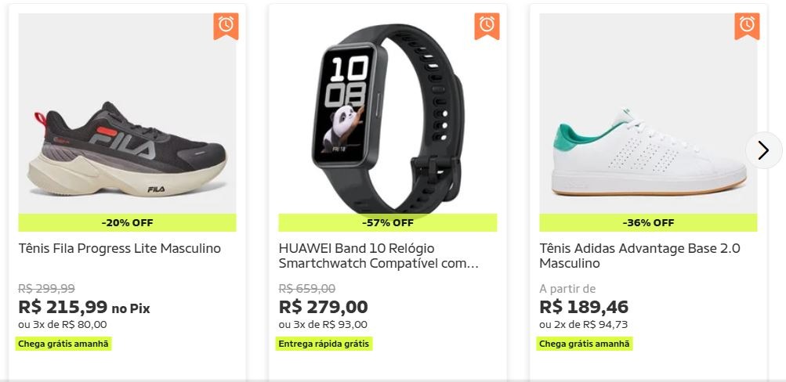Click the R$ 189,46 price
786x382 pixels.
pos(584,307)
